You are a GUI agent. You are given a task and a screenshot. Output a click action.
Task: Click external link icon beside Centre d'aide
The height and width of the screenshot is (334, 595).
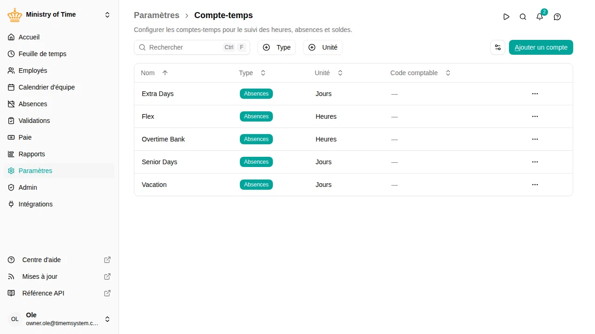107,260
